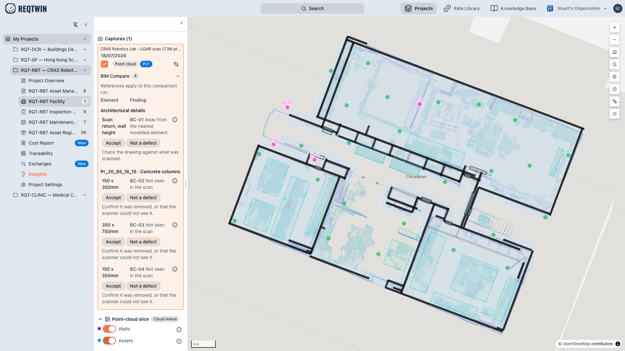Open the map search tool
The height and width of the screenshot is (351, 625).
click(615, 64)
